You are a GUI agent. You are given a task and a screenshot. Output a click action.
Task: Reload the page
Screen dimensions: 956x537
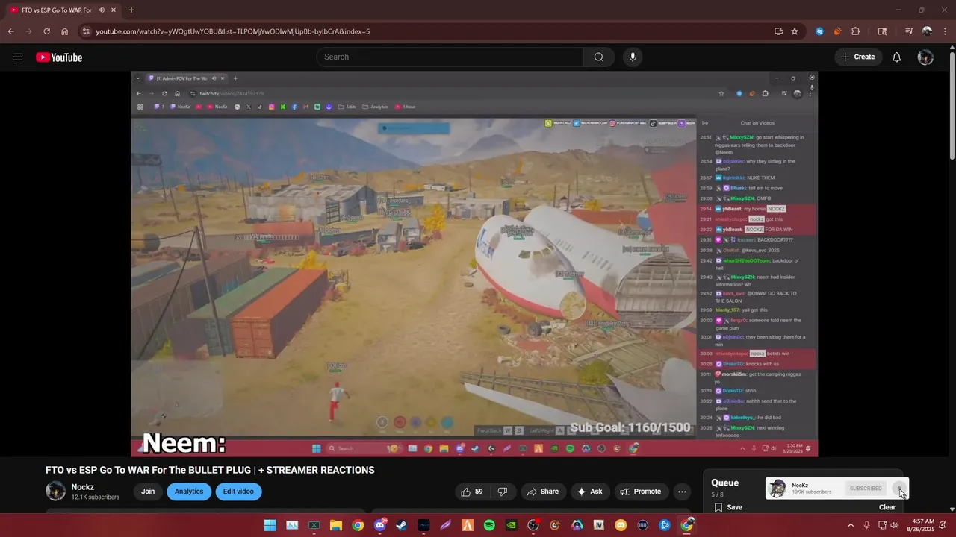point(46,31)
